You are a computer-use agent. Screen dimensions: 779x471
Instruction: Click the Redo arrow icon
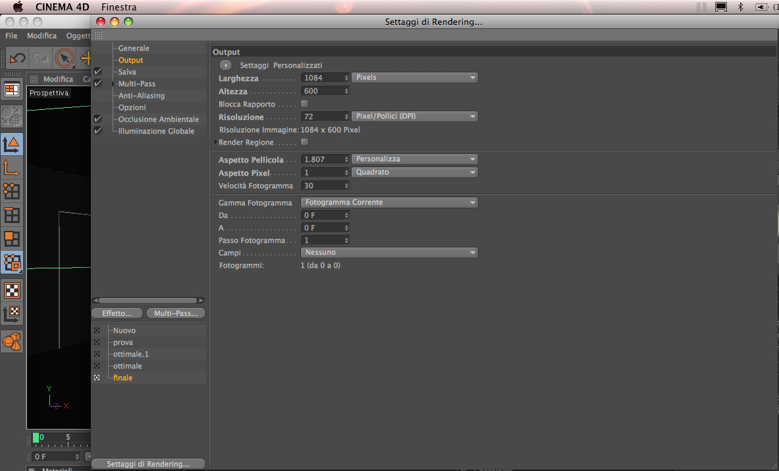[40, 59]
